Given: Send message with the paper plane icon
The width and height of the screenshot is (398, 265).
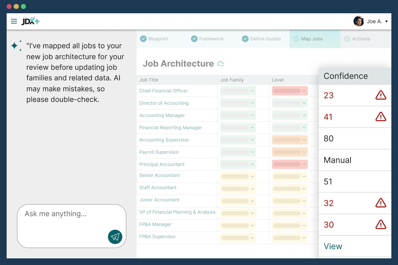Looking at the screenshot, I should [115, 237].
